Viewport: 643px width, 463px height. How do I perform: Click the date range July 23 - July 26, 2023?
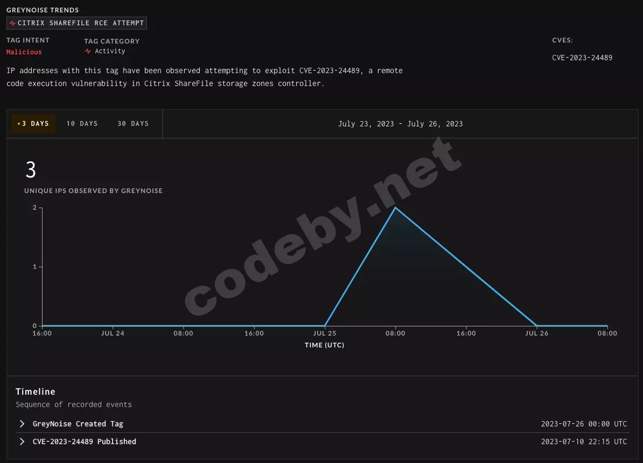tap(400, 124)
